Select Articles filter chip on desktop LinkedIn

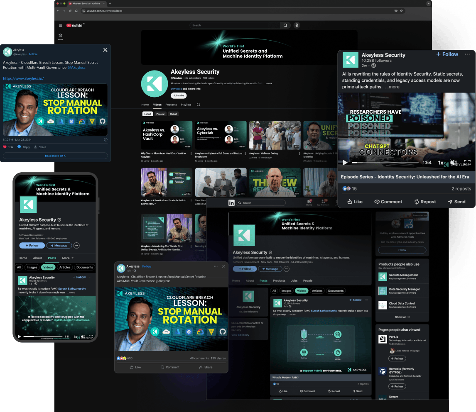coord(317,291)
